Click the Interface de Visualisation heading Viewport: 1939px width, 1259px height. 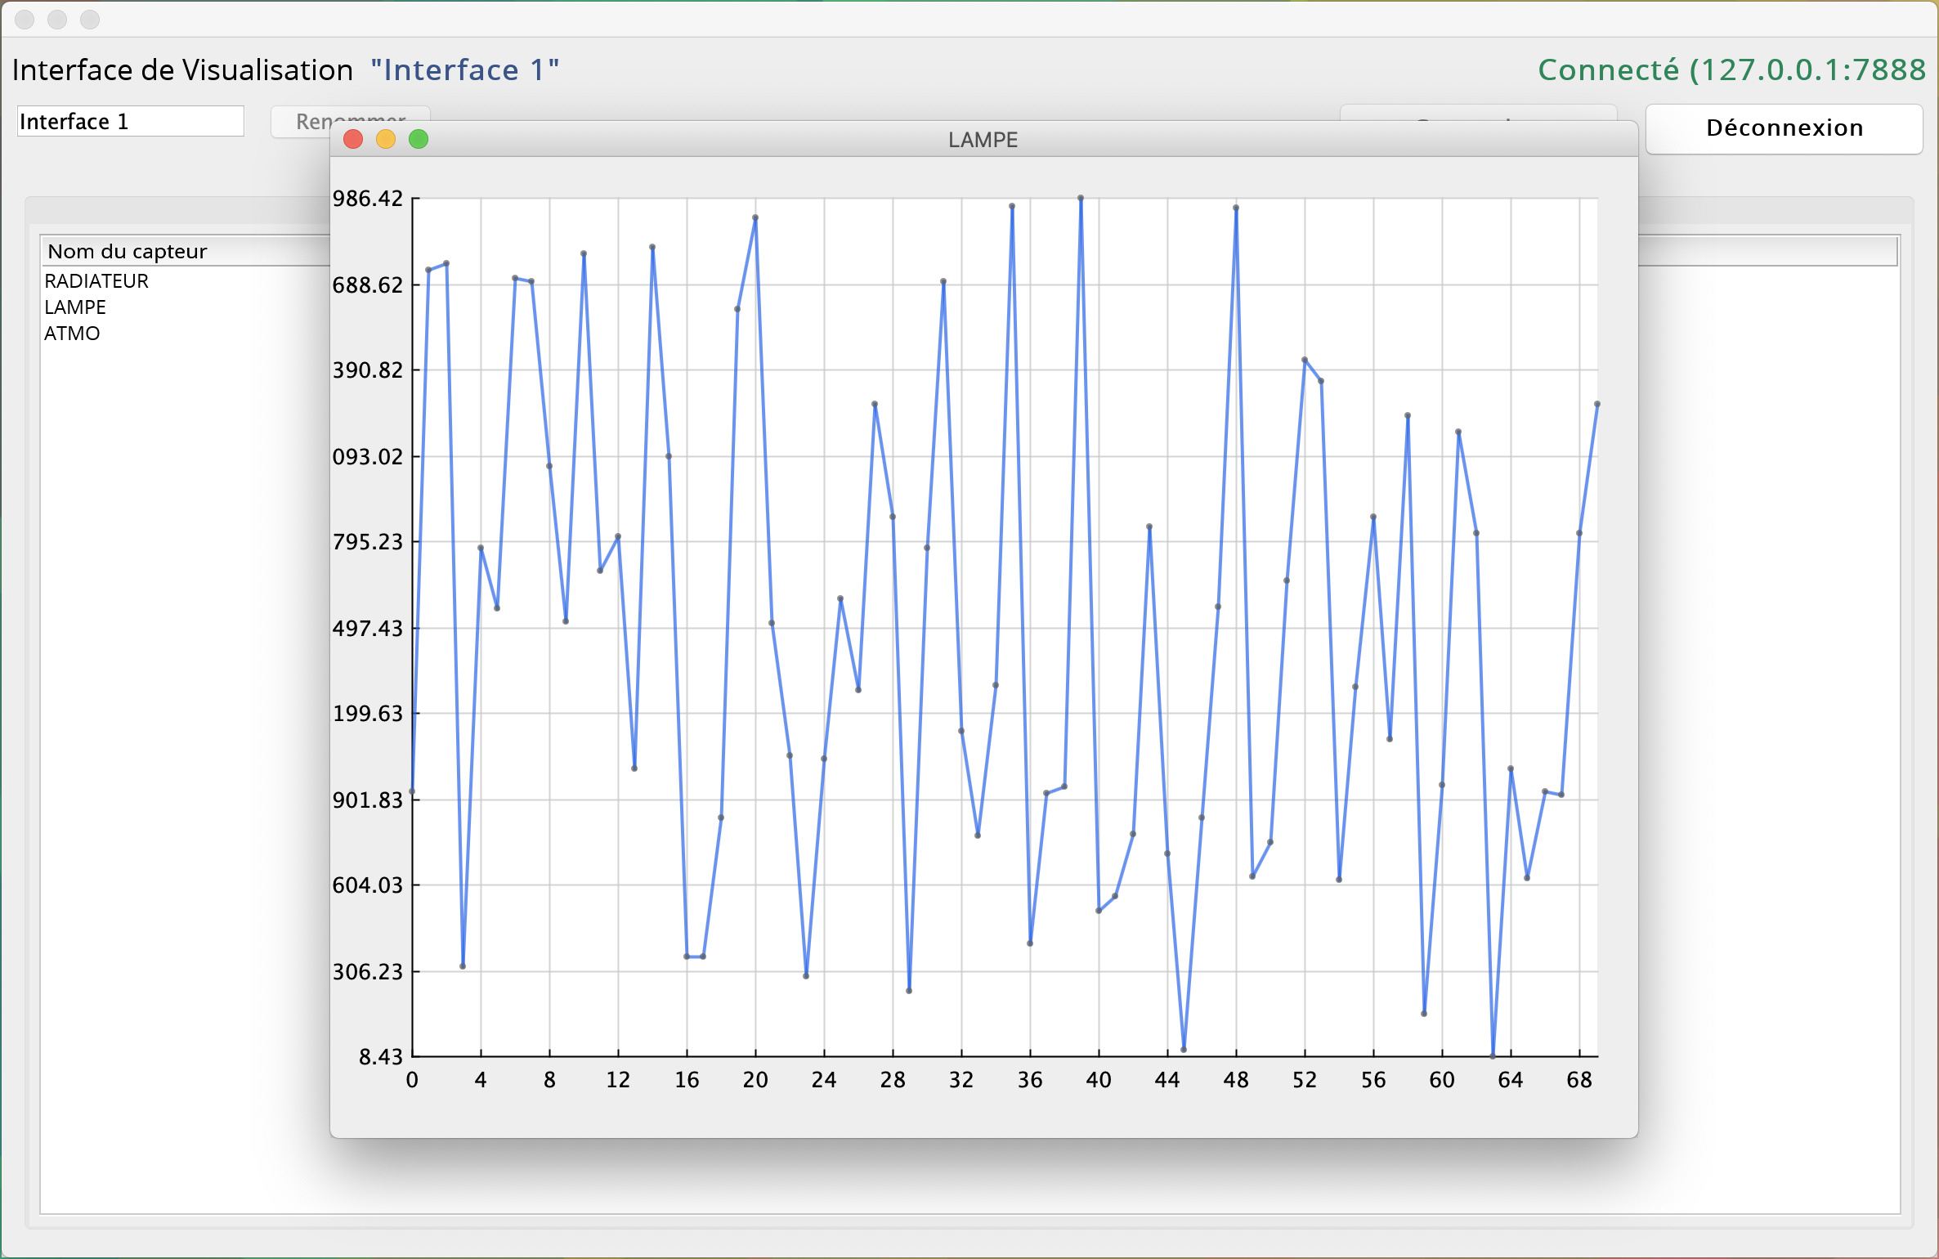click(182, 70)
